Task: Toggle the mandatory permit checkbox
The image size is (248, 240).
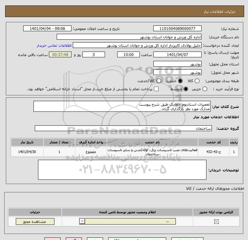Action: pos(216,222)
